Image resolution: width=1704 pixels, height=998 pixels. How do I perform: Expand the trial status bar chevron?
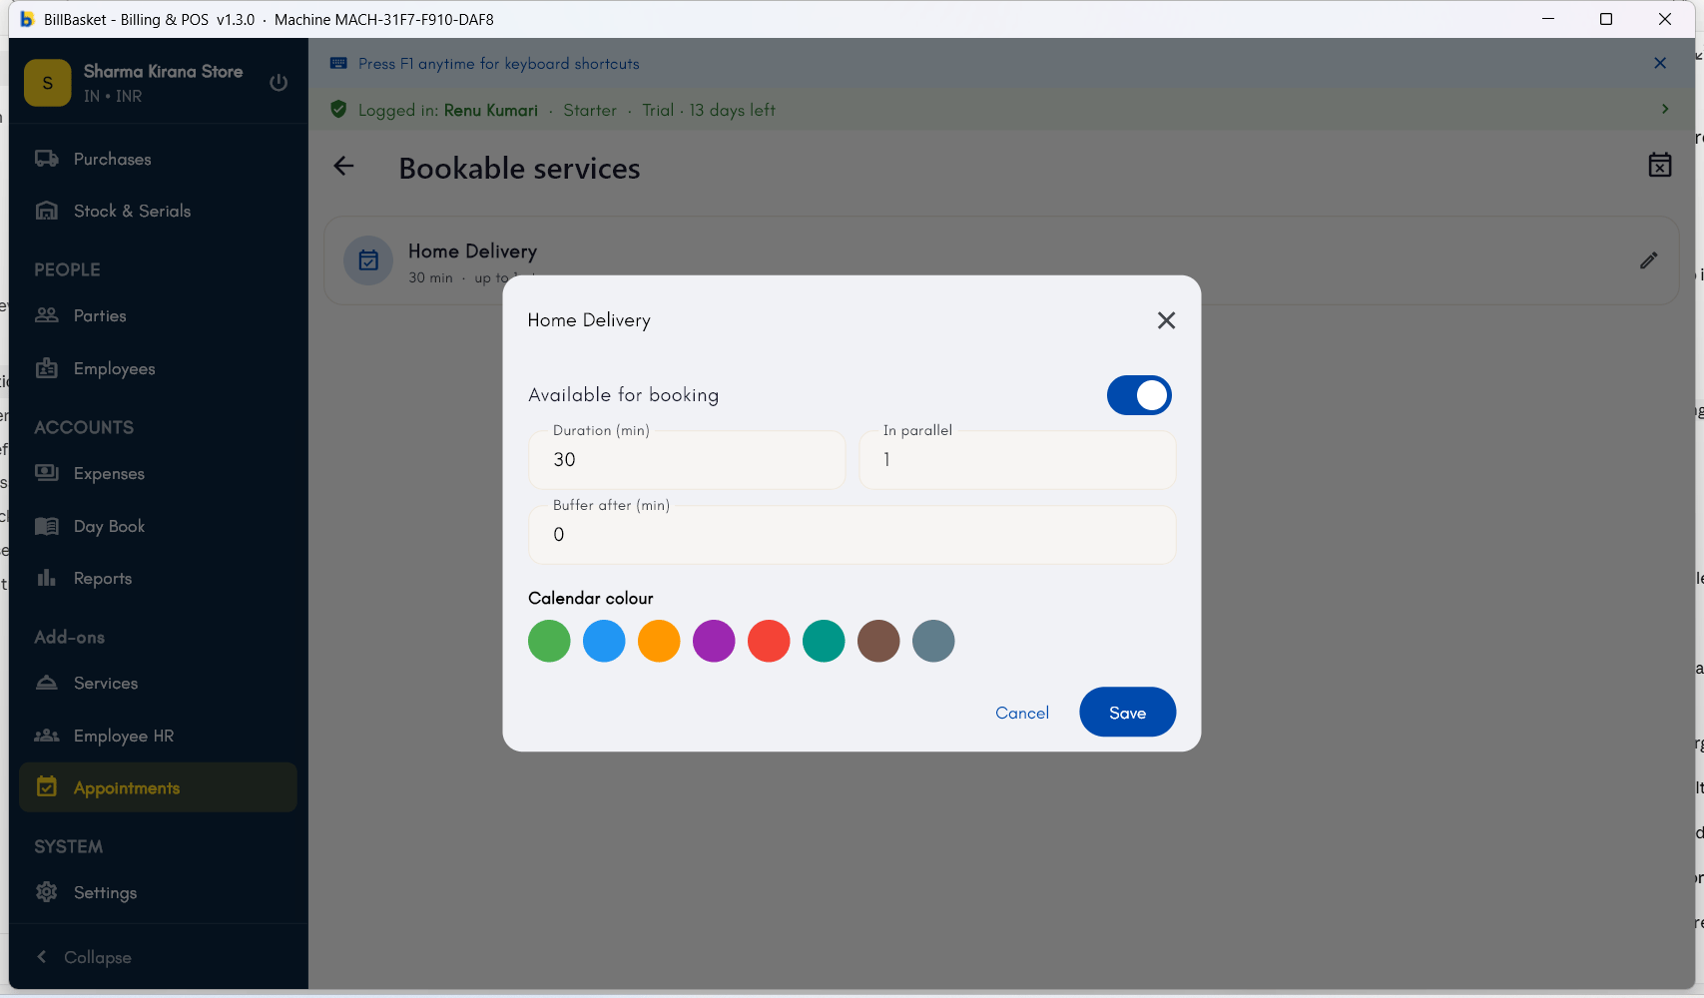1665,109
